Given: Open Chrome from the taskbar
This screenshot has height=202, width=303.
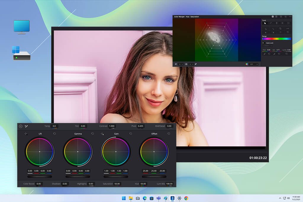Looking at the screenshot, I should [186, 198].
